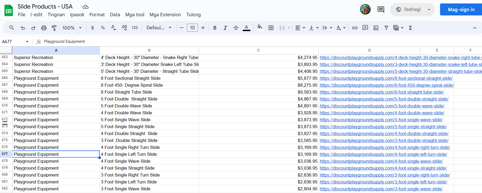Open the text color picker
Image resolution: width=482 pixels, height=193 pixels.
[x=246, y=28]
